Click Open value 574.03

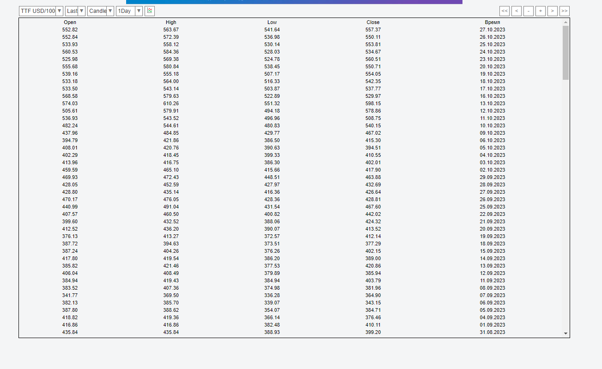(x=70, y=103)
